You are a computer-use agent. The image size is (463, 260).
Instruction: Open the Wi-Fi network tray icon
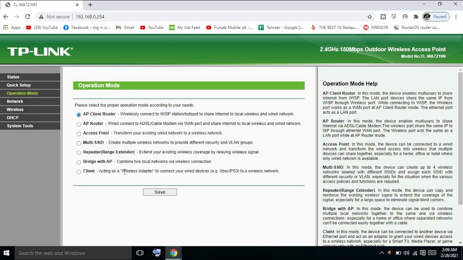coord(415,253)
